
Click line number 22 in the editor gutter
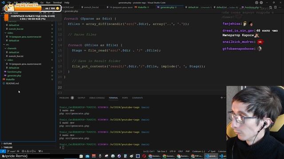(x=60, y=87)
